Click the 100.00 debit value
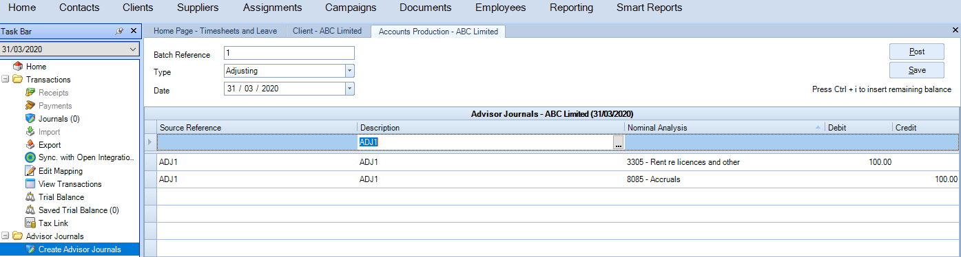The height and width of the screenshot is (257, 961). [x=880, y=162]
